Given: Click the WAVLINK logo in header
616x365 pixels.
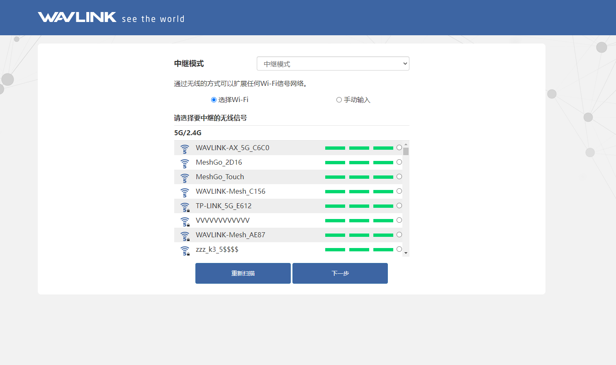Looking at the screenshot, I should coord(77,17).
